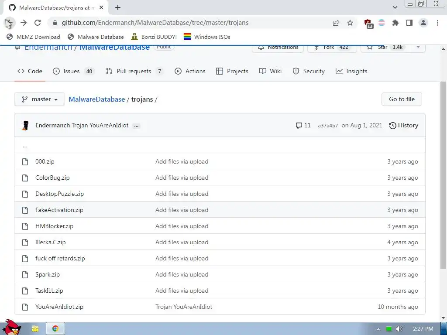Click the browser Forward arrow

pos(24,23)
